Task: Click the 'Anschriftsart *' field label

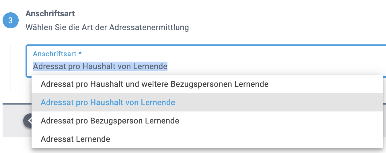Action: [57, 54]
